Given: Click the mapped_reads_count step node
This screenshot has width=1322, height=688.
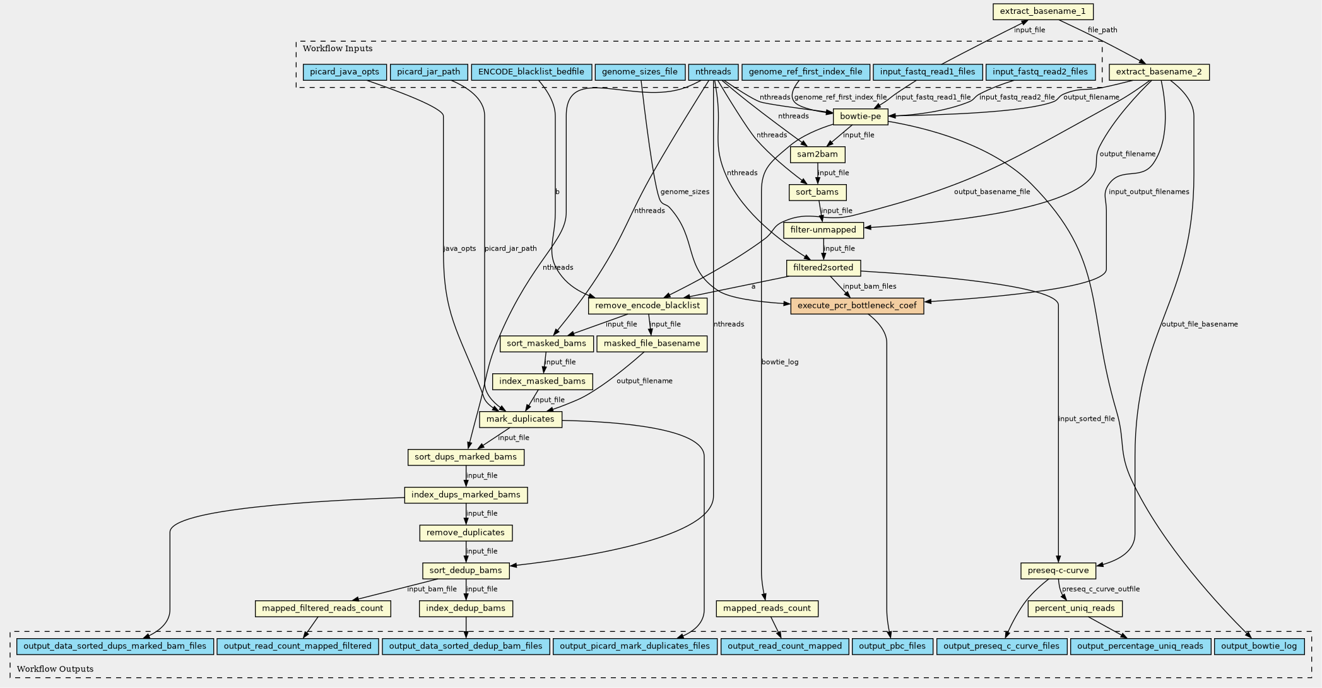Looking at the screenshot, I should (767, 609).
